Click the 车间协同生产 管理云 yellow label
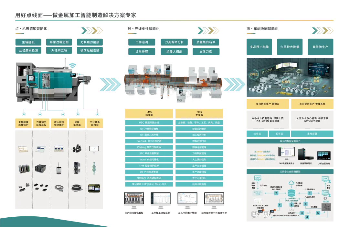Image resolution: width=349 pixels, height=227 pixels. pyautogui.click(x=267, y=104)
